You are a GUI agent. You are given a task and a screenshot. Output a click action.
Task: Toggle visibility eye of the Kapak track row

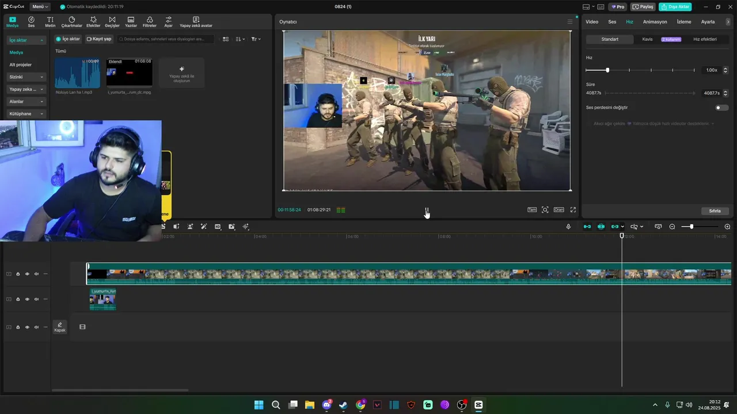pyautogui.click(x=27, y=327)
